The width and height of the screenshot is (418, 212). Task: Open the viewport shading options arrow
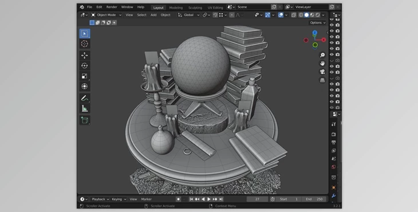click(324, 15)
